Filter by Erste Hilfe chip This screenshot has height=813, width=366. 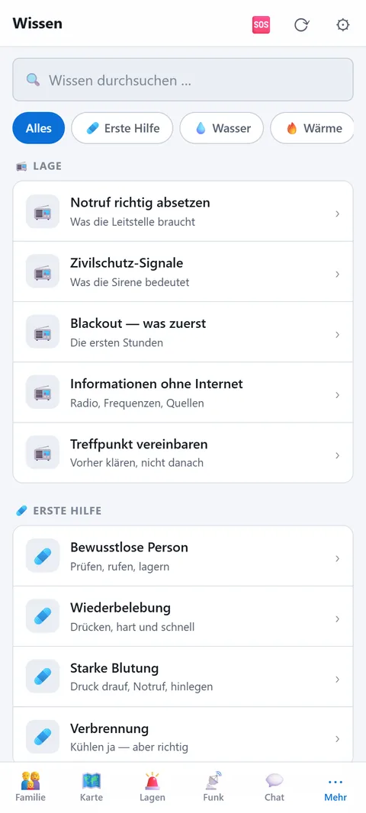coord(122,128)
